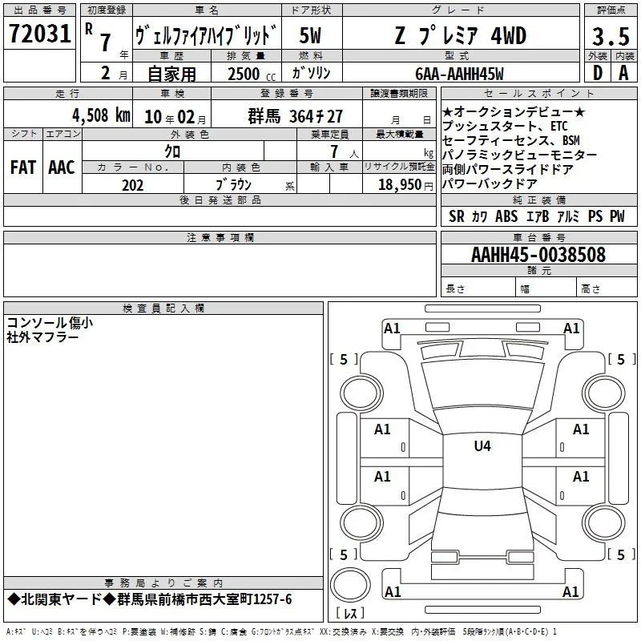
Task: Click legend entry B:キズを伴うヘコミ
Action: pyautogui.click(x=87, y=631)
